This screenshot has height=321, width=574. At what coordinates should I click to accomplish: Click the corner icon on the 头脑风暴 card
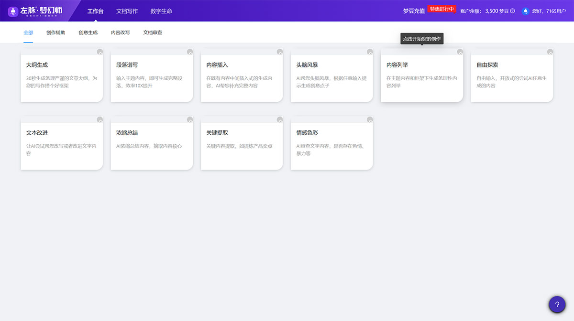click(370, 52)
